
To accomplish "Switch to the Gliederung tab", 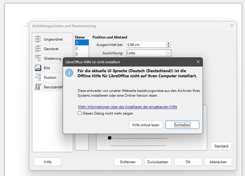I will 48,58.
